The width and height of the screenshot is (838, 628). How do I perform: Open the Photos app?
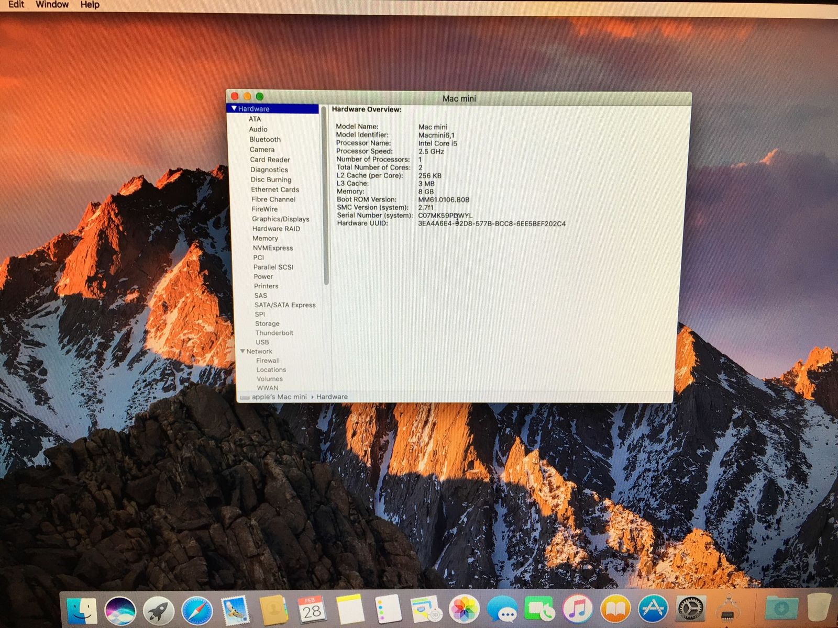[465, 610]
